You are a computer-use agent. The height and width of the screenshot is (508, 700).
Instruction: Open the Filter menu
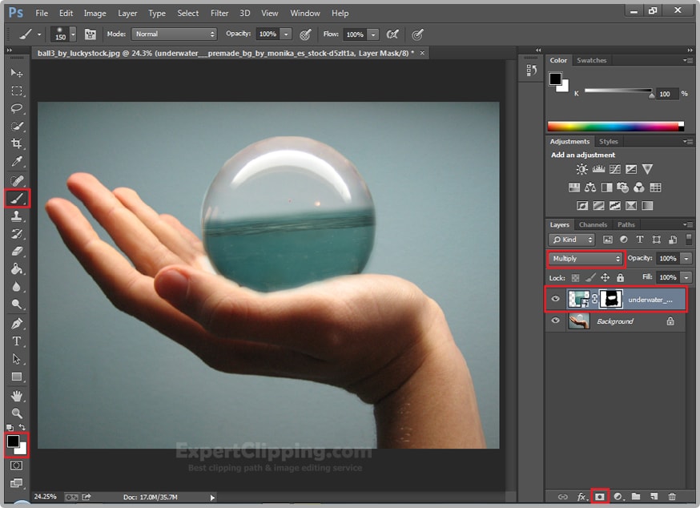(x=219, y=13)
